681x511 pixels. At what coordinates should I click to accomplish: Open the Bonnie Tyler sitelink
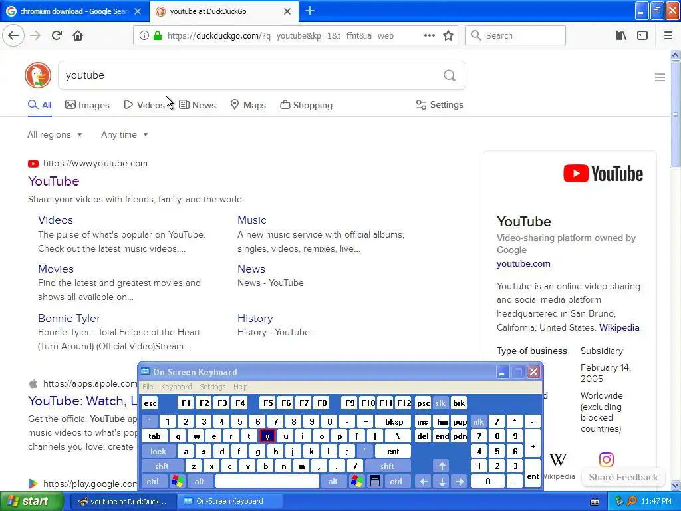[69, 318]
